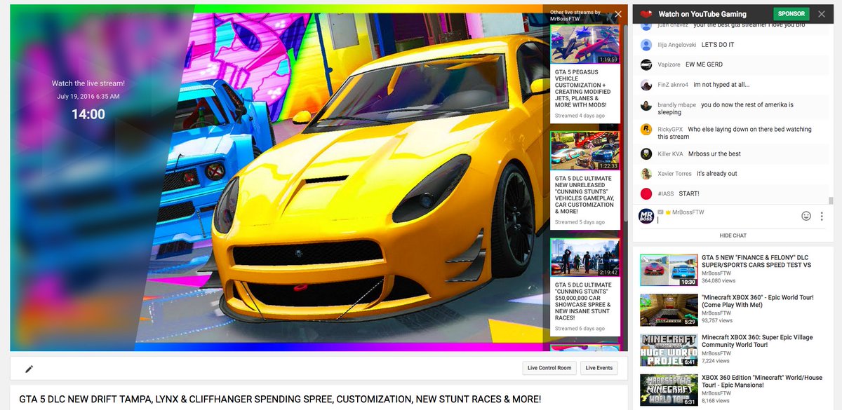
Task: Click Vapizore's 'EW ME GERD' chat message
Action: pyautogui.click(x=704, y=64)
